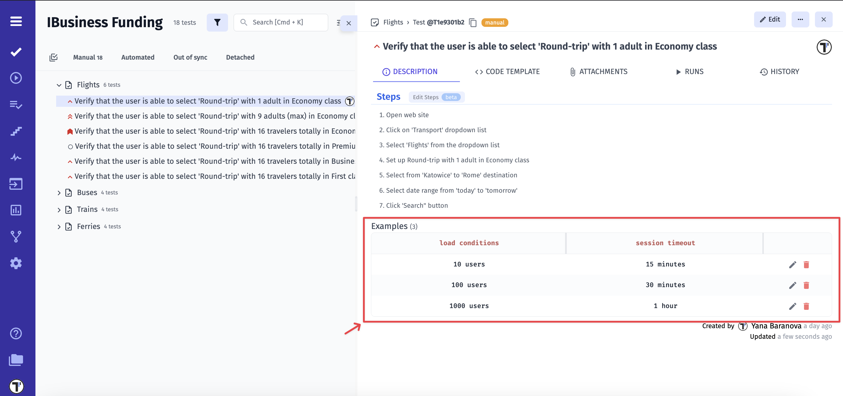Click the Edit button
This screenshot has width=843, height=396.
tap(770, 19)
